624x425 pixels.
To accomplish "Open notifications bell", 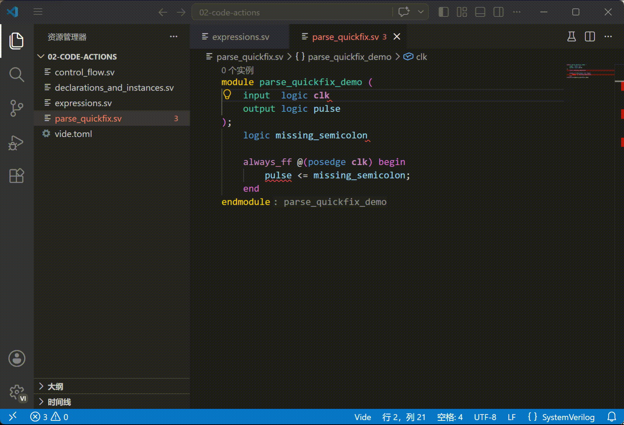I will tap(612, 417).
